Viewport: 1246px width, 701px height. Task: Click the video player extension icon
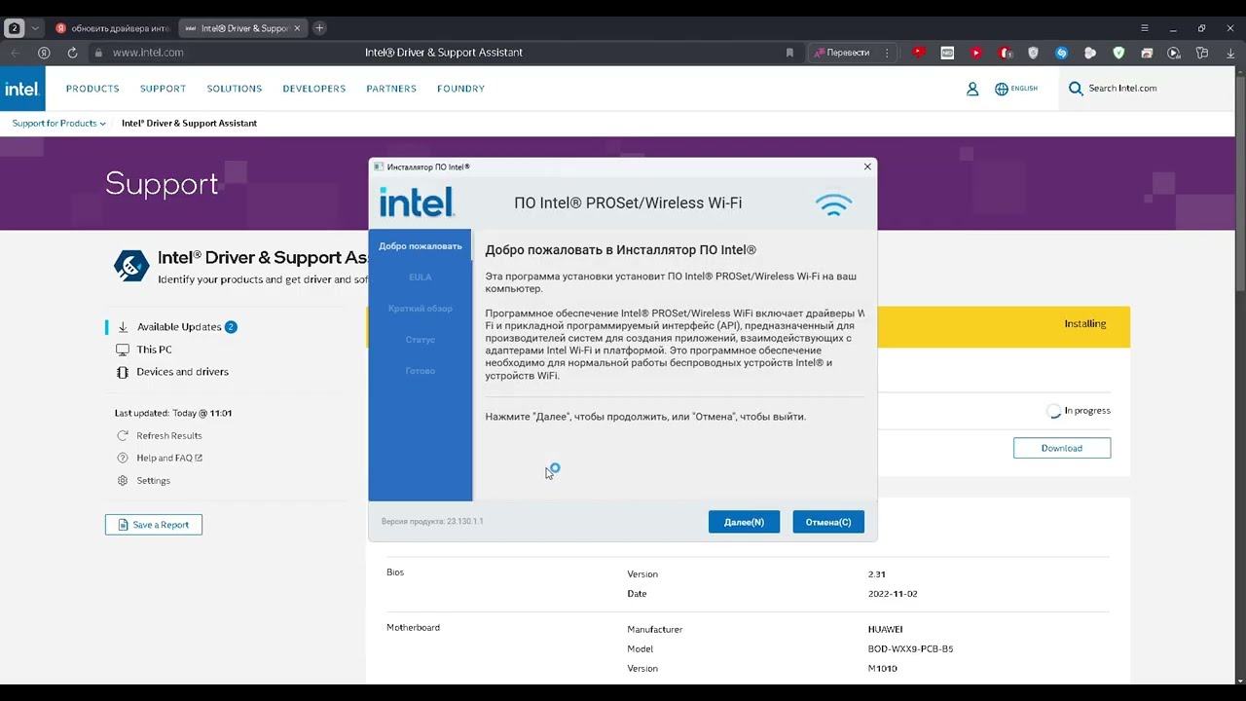click(1174, 53)
